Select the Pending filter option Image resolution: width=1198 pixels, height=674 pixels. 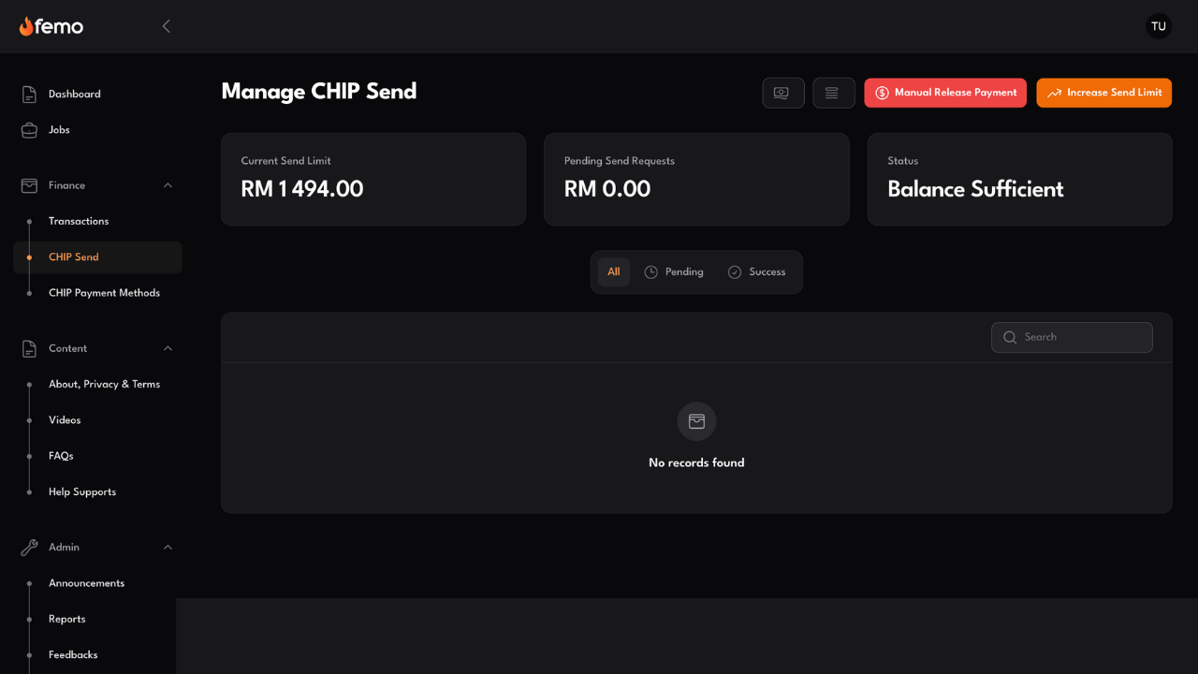tap(674, 271)
